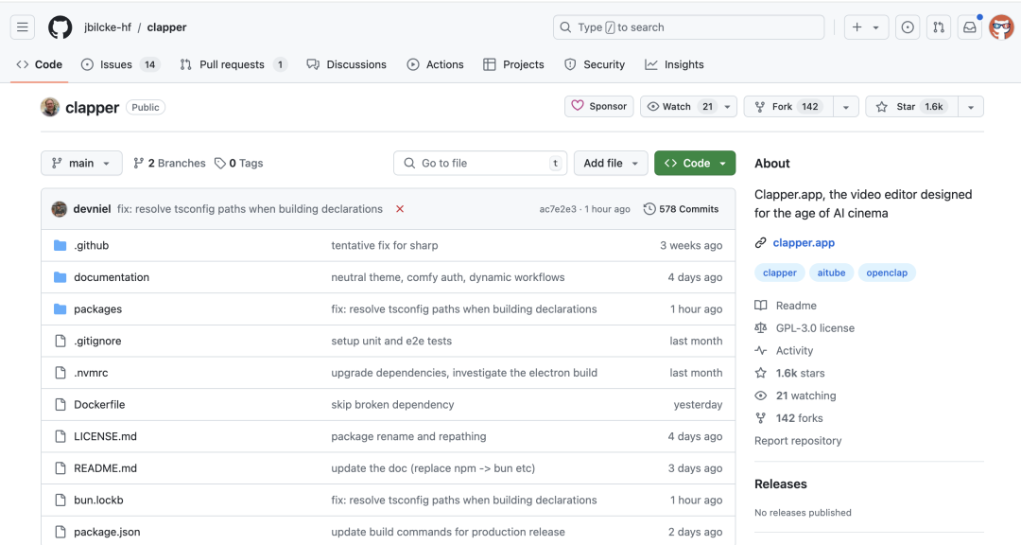
Task: Click the book icon beside Readme
Action: (760, 305)
